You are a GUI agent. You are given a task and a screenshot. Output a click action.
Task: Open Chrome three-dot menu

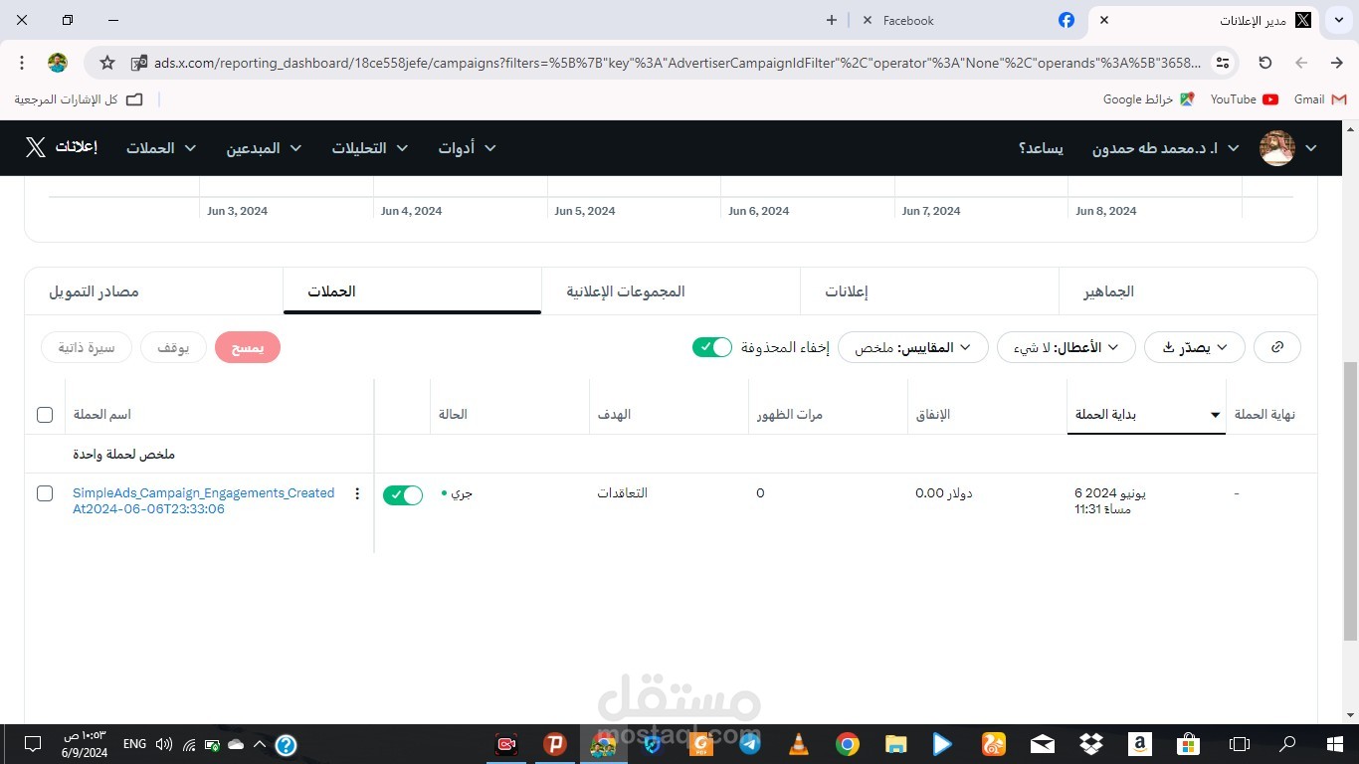click(22, 63)
